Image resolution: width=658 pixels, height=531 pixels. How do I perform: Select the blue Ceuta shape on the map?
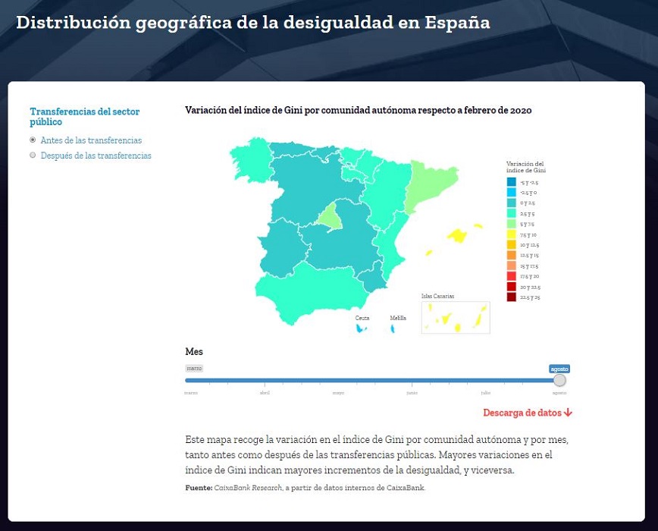coord(360,328)
